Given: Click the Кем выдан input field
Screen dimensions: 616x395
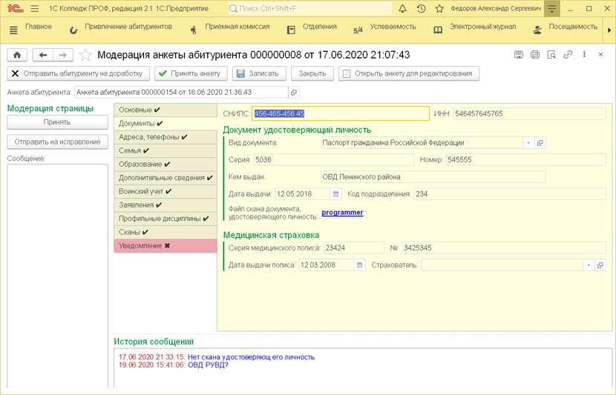Looking at the screenshot, I should click(433, 177).
